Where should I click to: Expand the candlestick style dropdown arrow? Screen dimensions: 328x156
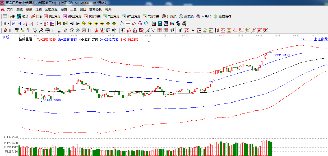coord(41,23)
